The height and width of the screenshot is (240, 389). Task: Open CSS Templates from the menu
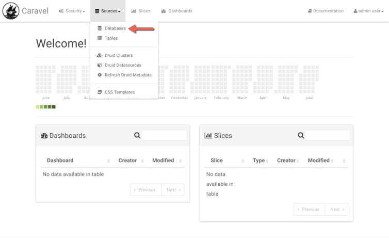tap(119, 92)
